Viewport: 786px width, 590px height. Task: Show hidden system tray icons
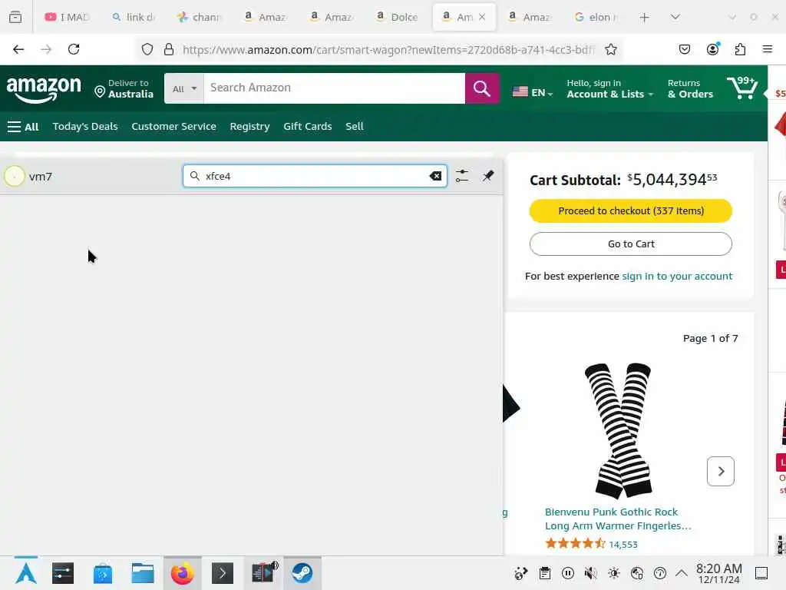pyautogui.click(x=682, y=573)
